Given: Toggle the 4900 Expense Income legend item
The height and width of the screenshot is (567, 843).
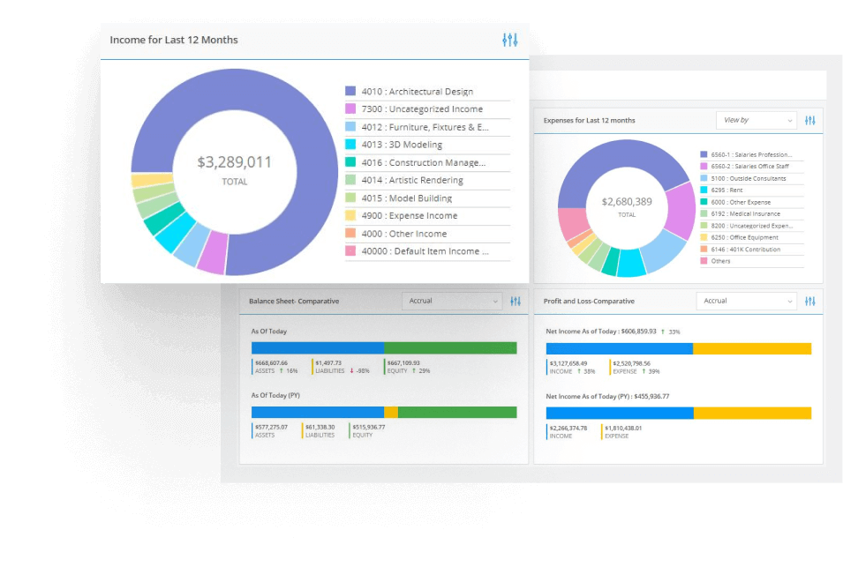Looking at the screenshot, I should pos(408,215).
